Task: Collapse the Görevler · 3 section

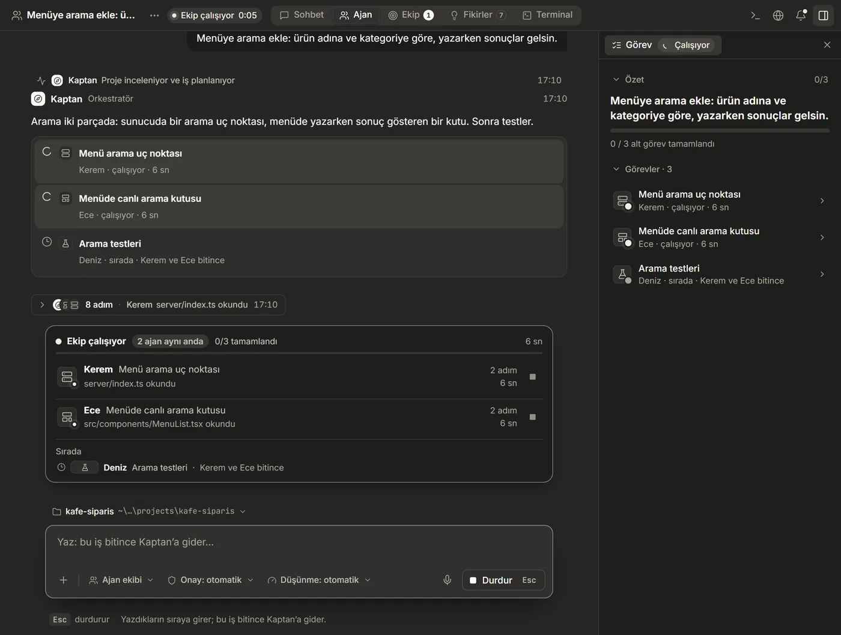Action: [x=642, y=169]
